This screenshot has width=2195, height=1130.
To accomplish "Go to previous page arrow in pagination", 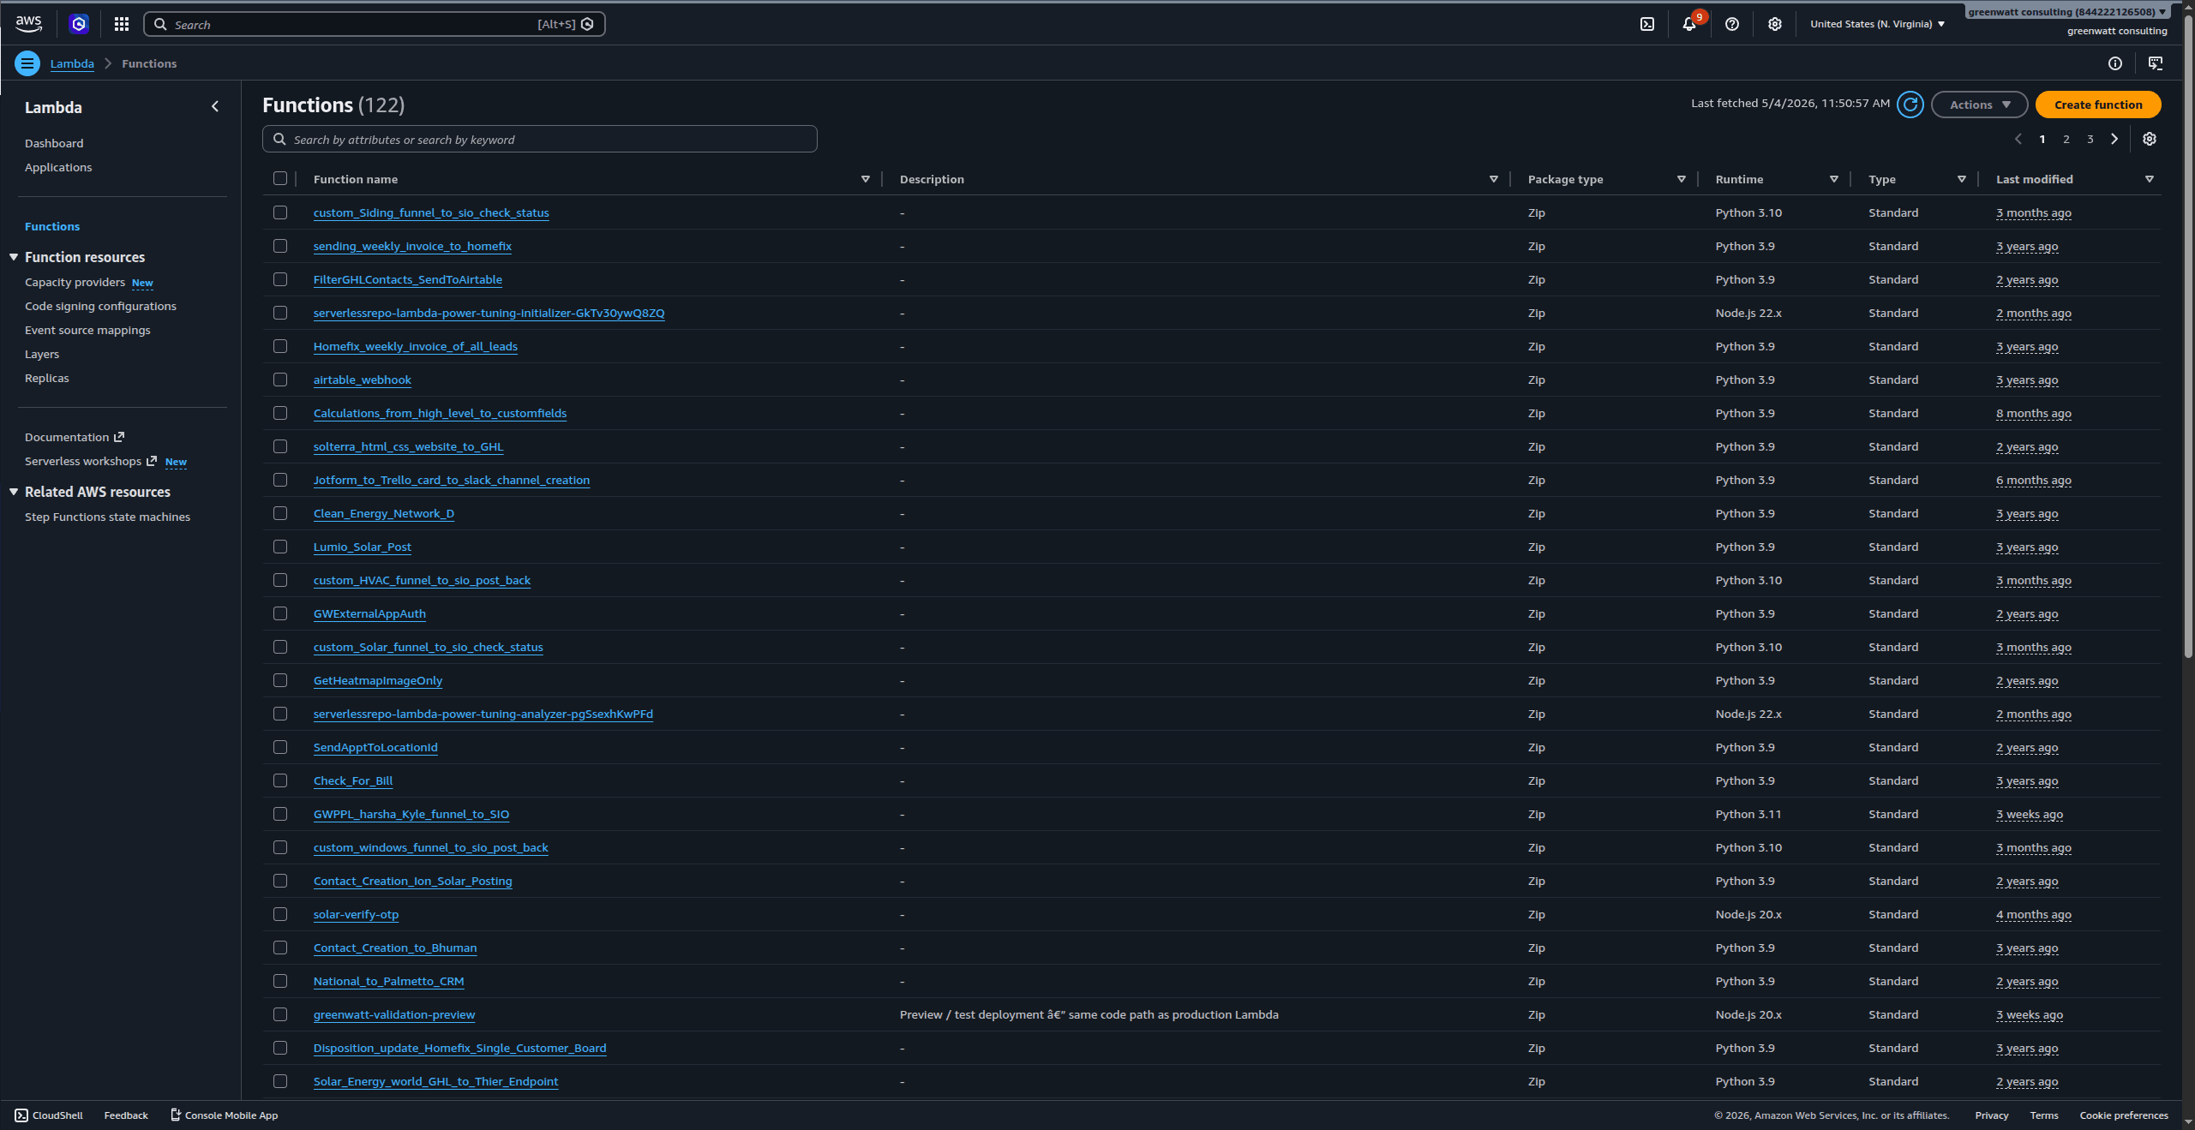I will (2018, 139).
